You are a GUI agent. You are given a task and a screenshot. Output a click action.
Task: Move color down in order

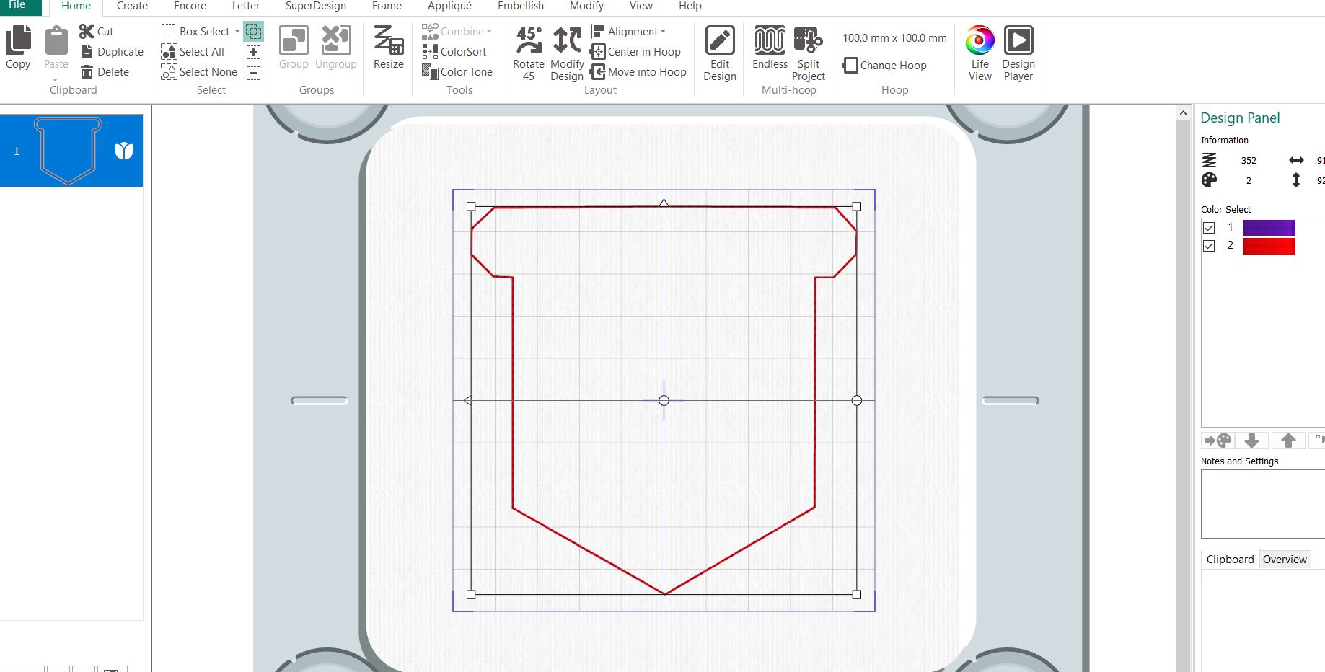tap(1252, 441)
